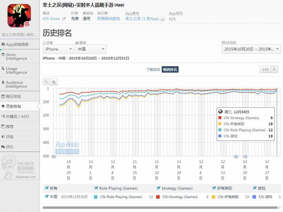This screenshot has height=212, width=283.
Task: Select the 小时 hourly granularity button
Action: (265, 70)
